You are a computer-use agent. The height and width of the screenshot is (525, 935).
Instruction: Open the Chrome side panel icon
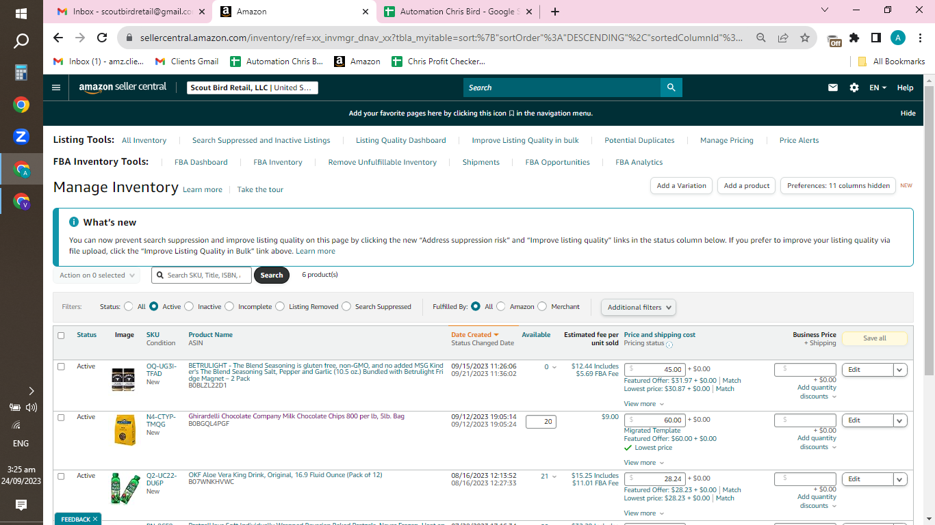pos(876,38)
